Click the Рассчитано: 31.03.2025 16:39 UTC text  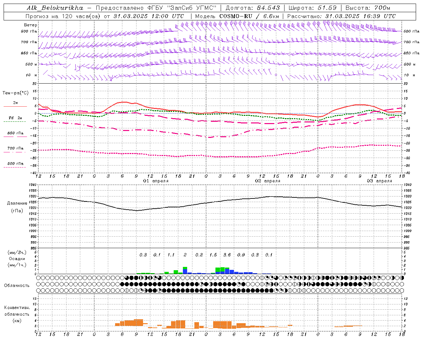341,16
